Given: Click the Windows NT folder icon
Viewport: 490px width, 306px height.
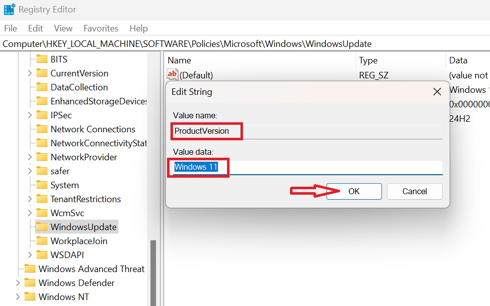Looking at the screenshot, I should (30, 297).
